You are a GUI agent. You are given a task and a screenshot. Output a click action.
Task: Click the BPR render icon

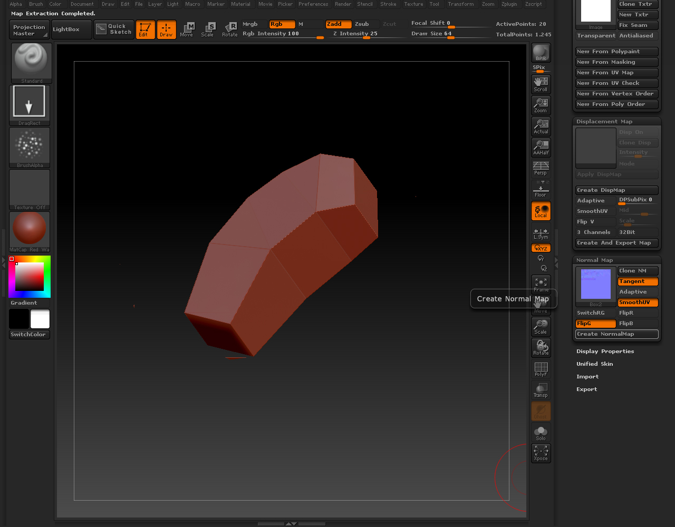tap(541, 53)
